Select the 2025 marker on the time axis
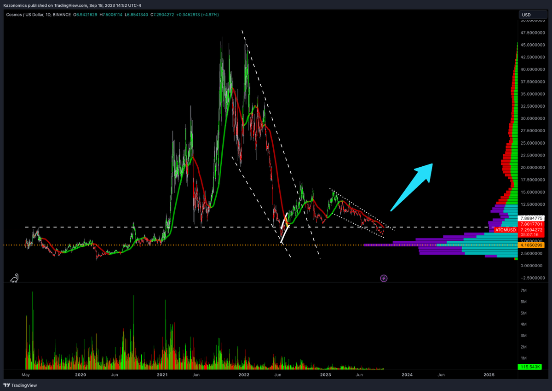The width and height of the screenshot is (552, 391). click(x=489, y=375)
